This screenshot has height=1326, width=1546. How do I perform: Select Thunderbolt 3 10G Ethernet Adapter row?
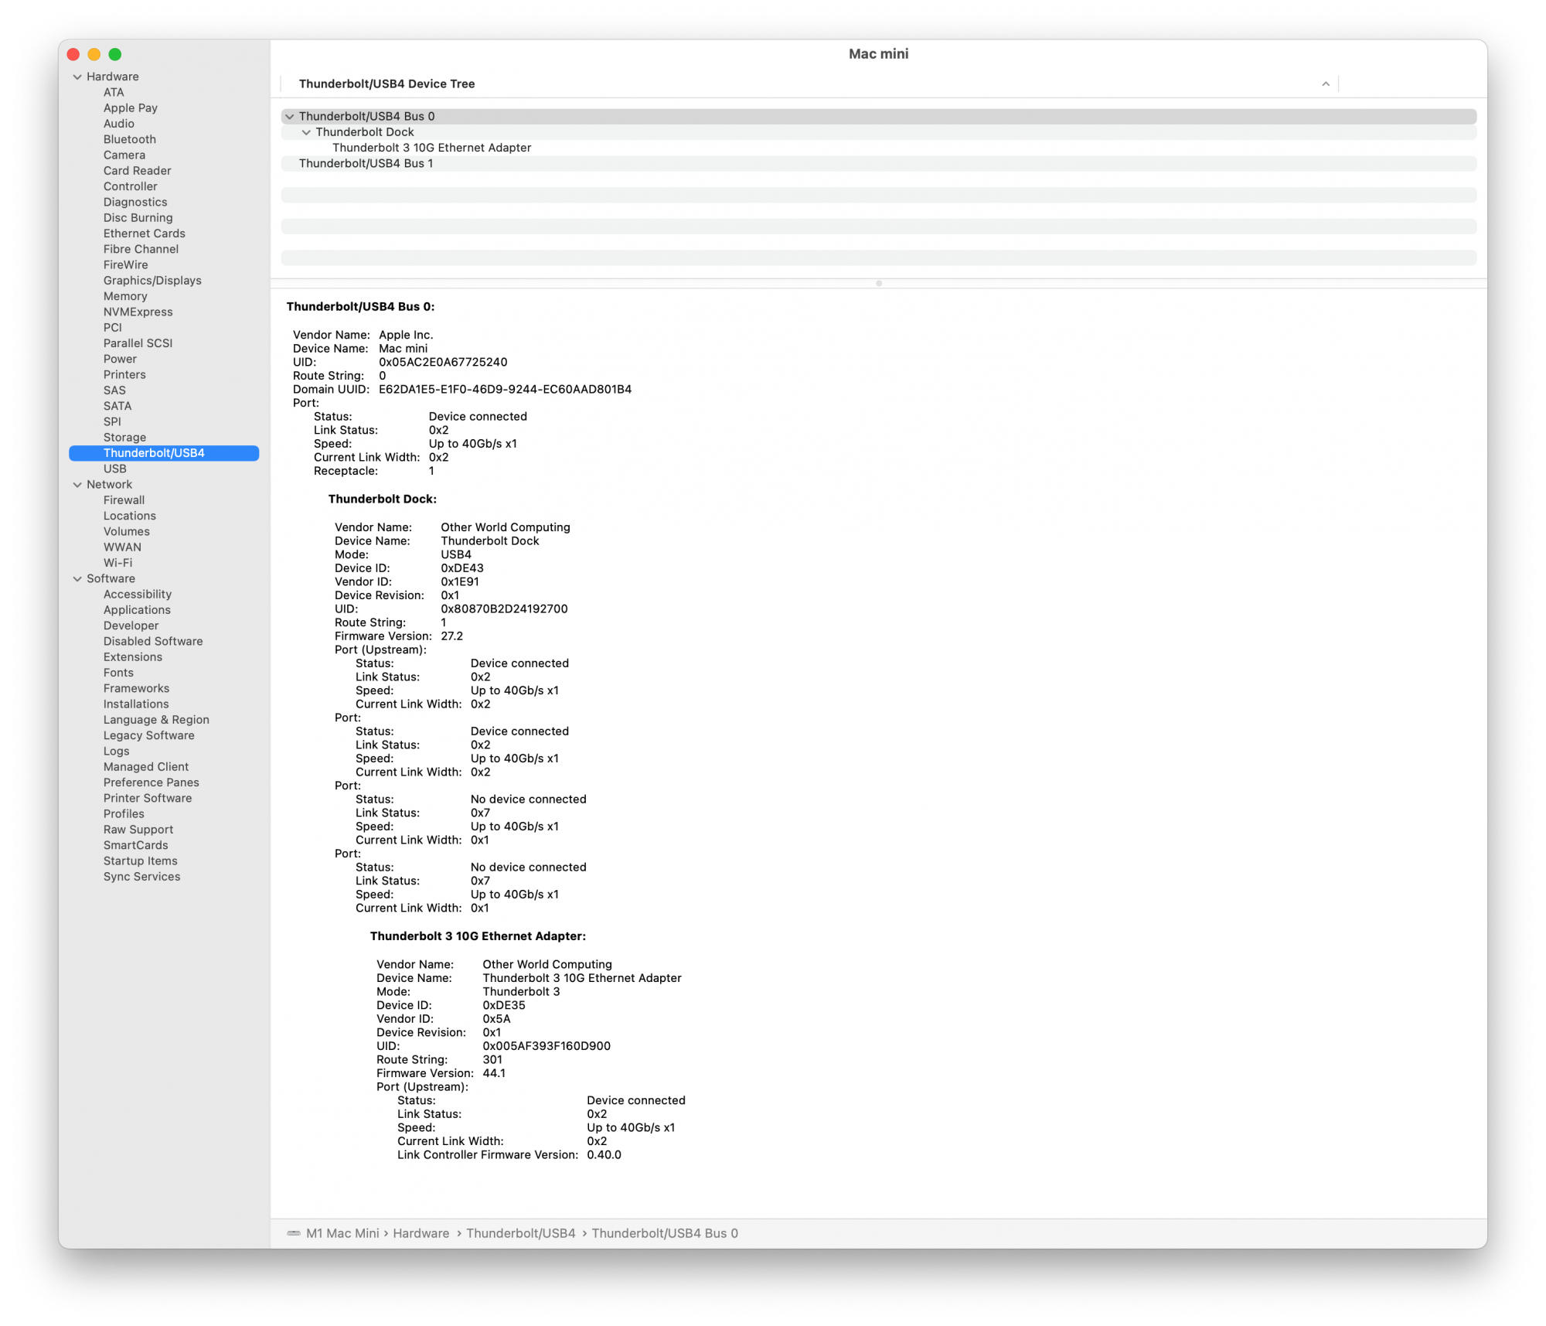431,148
